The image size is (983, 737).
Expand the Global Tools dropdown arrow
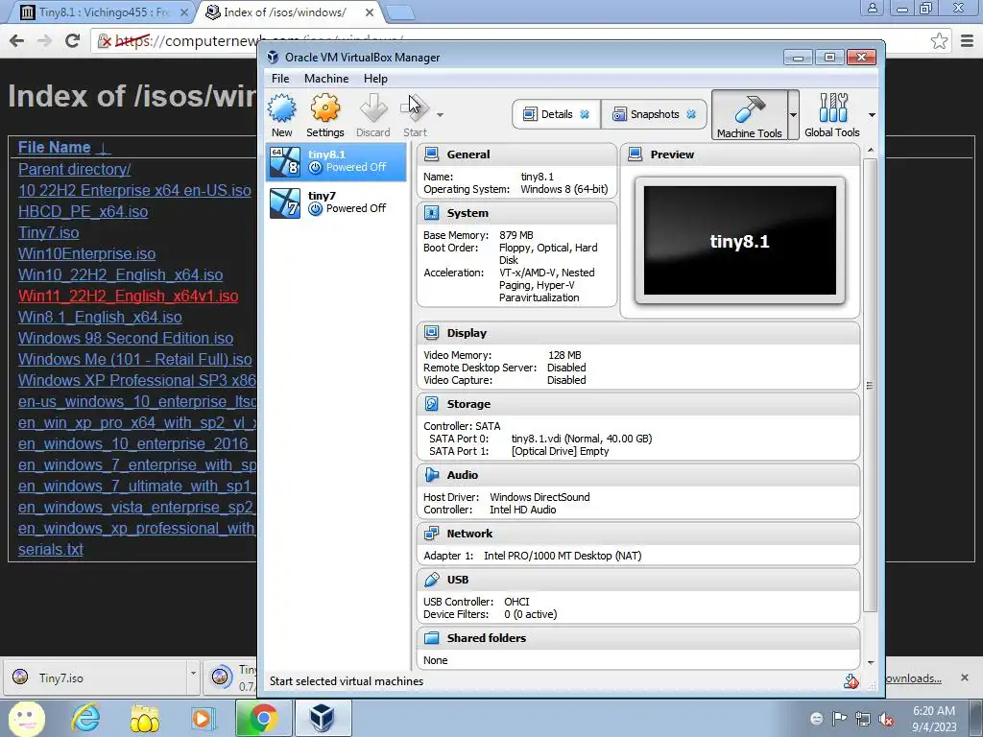872,115
